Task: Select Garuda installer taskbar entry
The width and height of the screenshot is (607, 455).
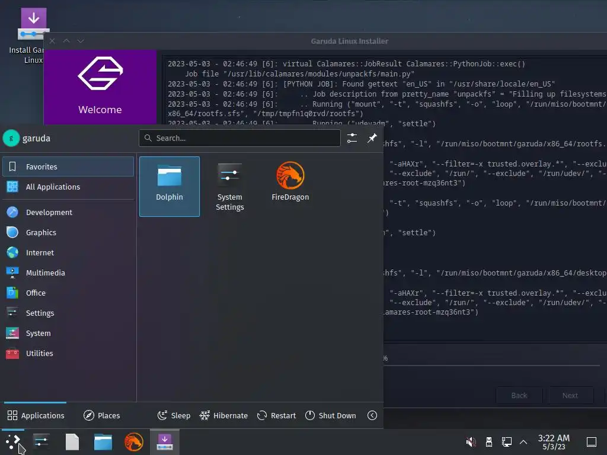Action: click(x=165, y=441)
